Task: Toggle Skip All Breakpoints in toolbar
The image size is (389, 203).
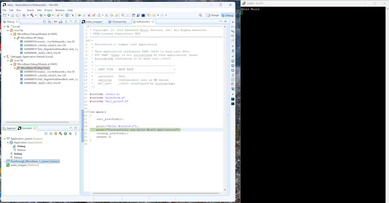Action: pyautogui.click(x=72, y=15)
